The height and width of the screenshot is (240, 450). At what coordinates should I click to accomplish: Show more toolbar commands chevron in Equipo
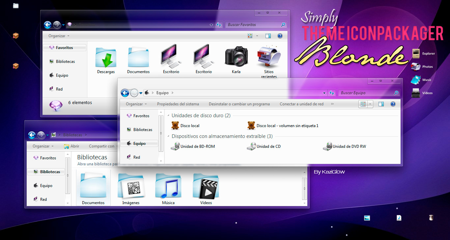coord(332,104)
